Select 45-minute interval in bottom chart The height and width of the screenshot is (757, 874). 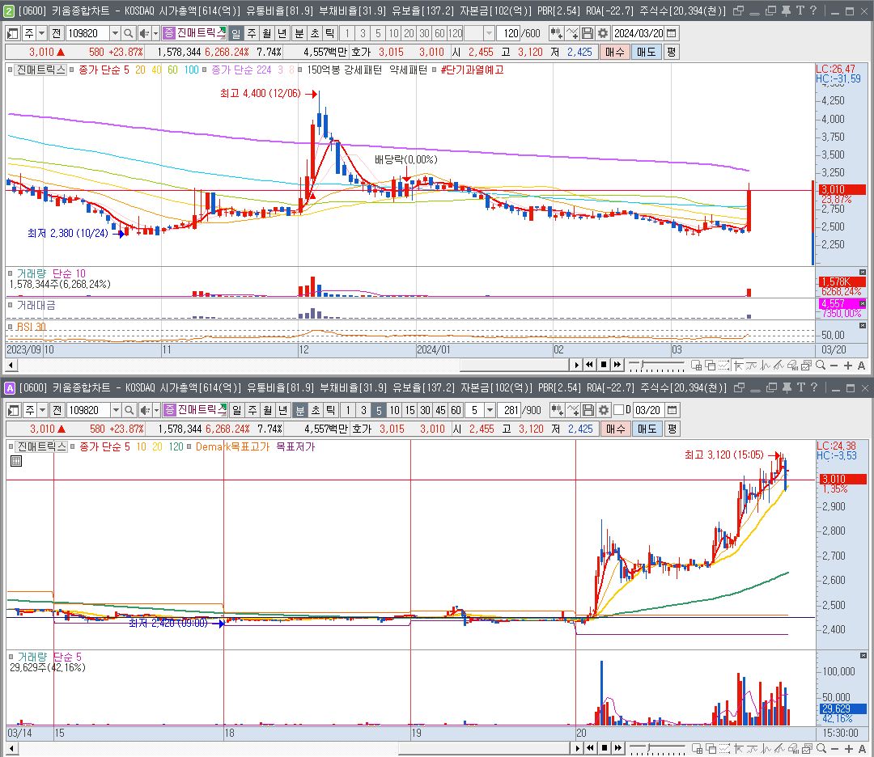tap(440, 410)
